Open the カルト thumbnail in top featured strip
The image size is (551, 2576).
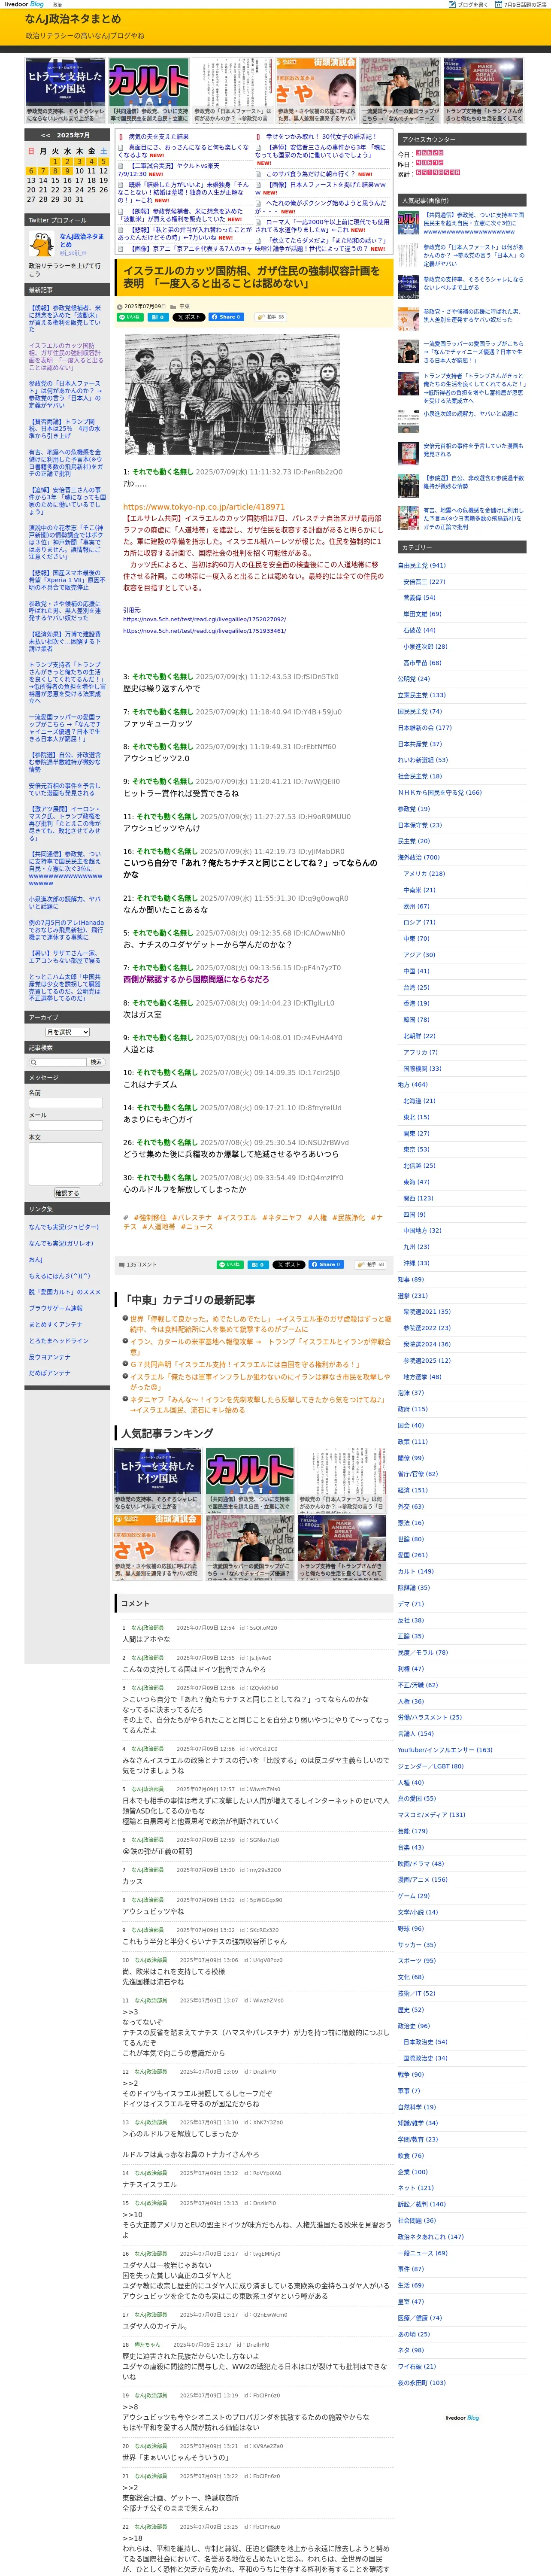pos(148,90)
